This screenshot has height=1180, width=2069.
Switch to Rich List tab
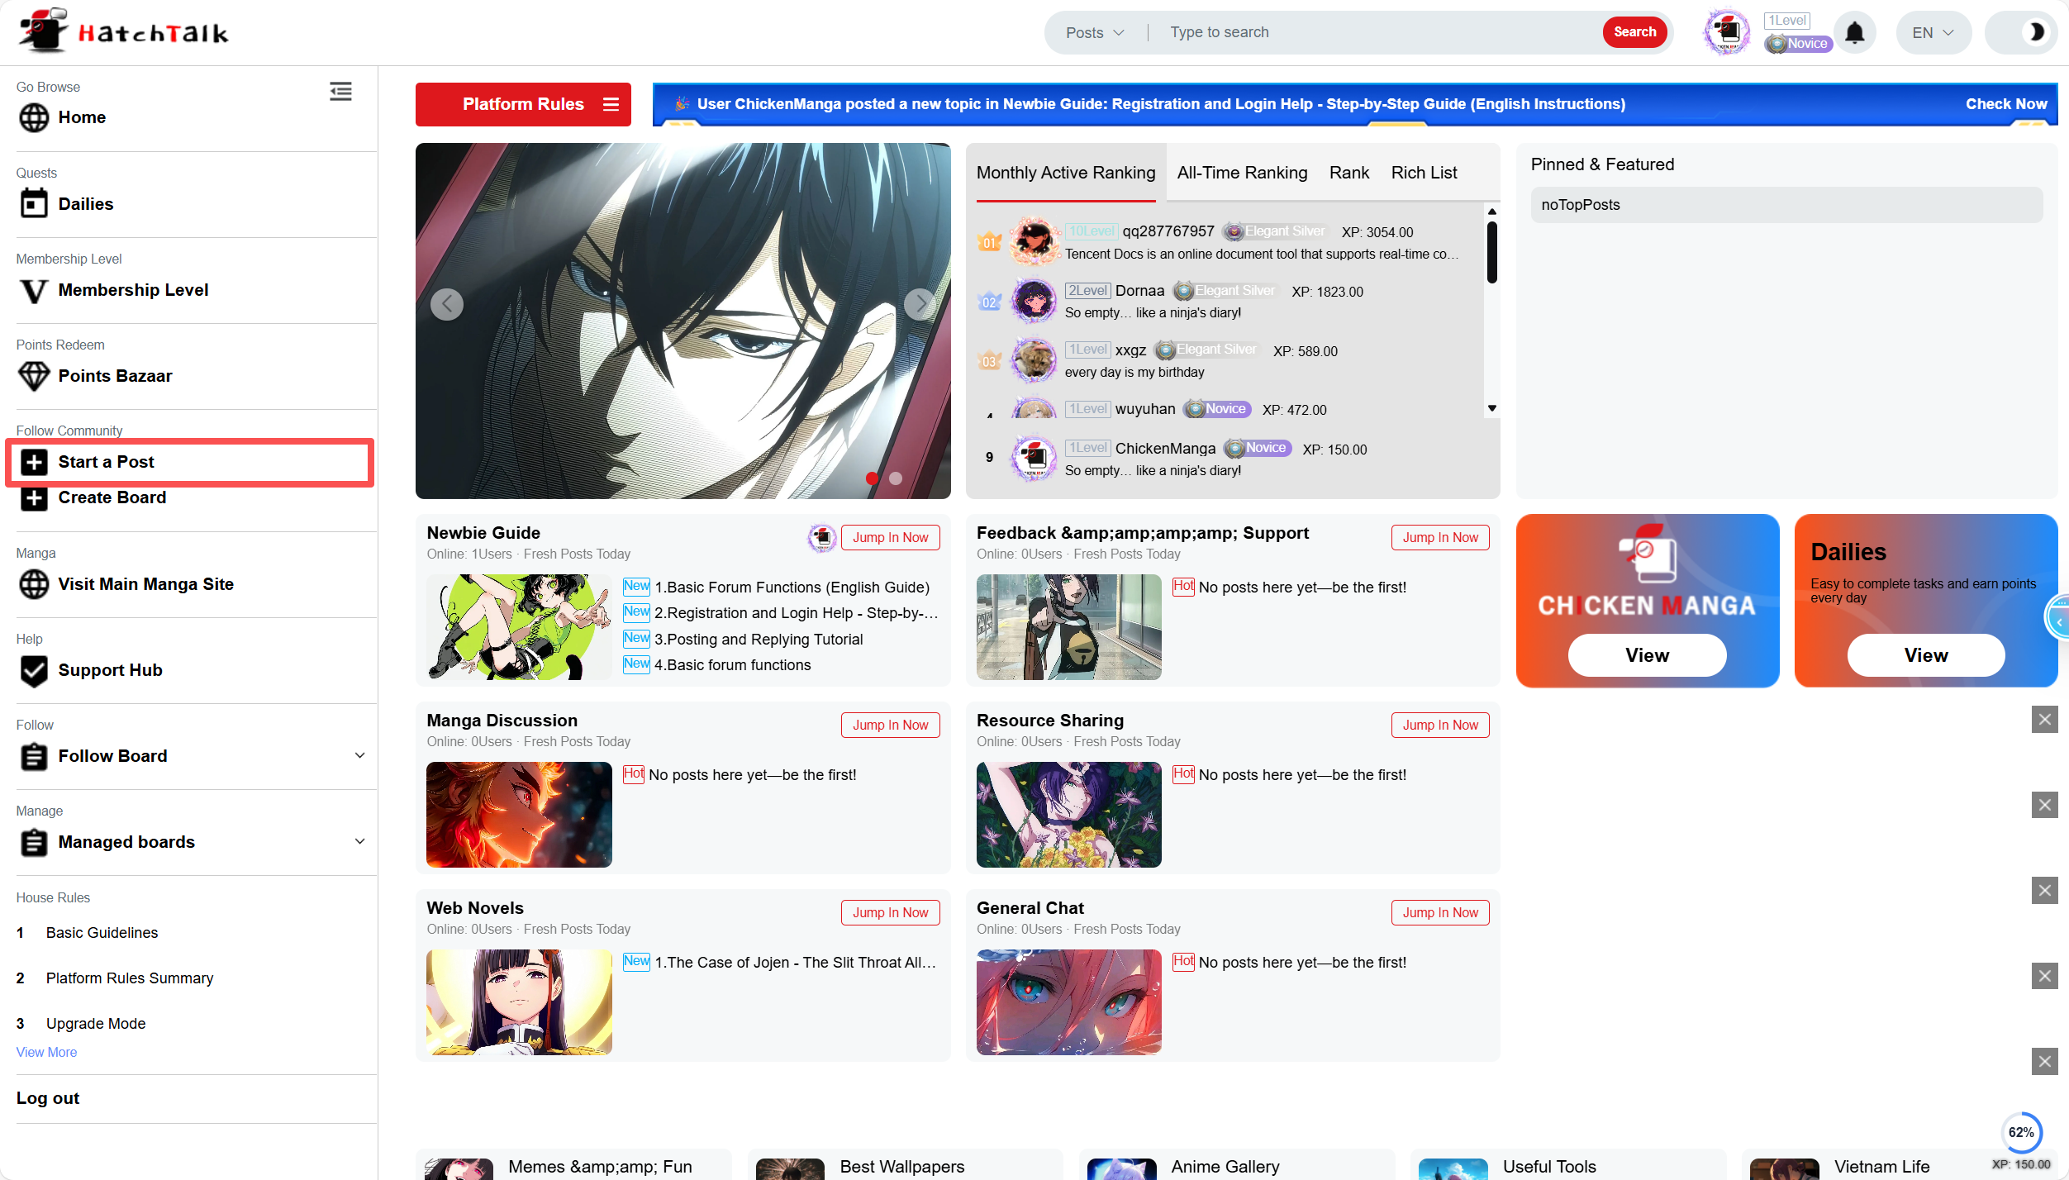[x=1424, y=173]
